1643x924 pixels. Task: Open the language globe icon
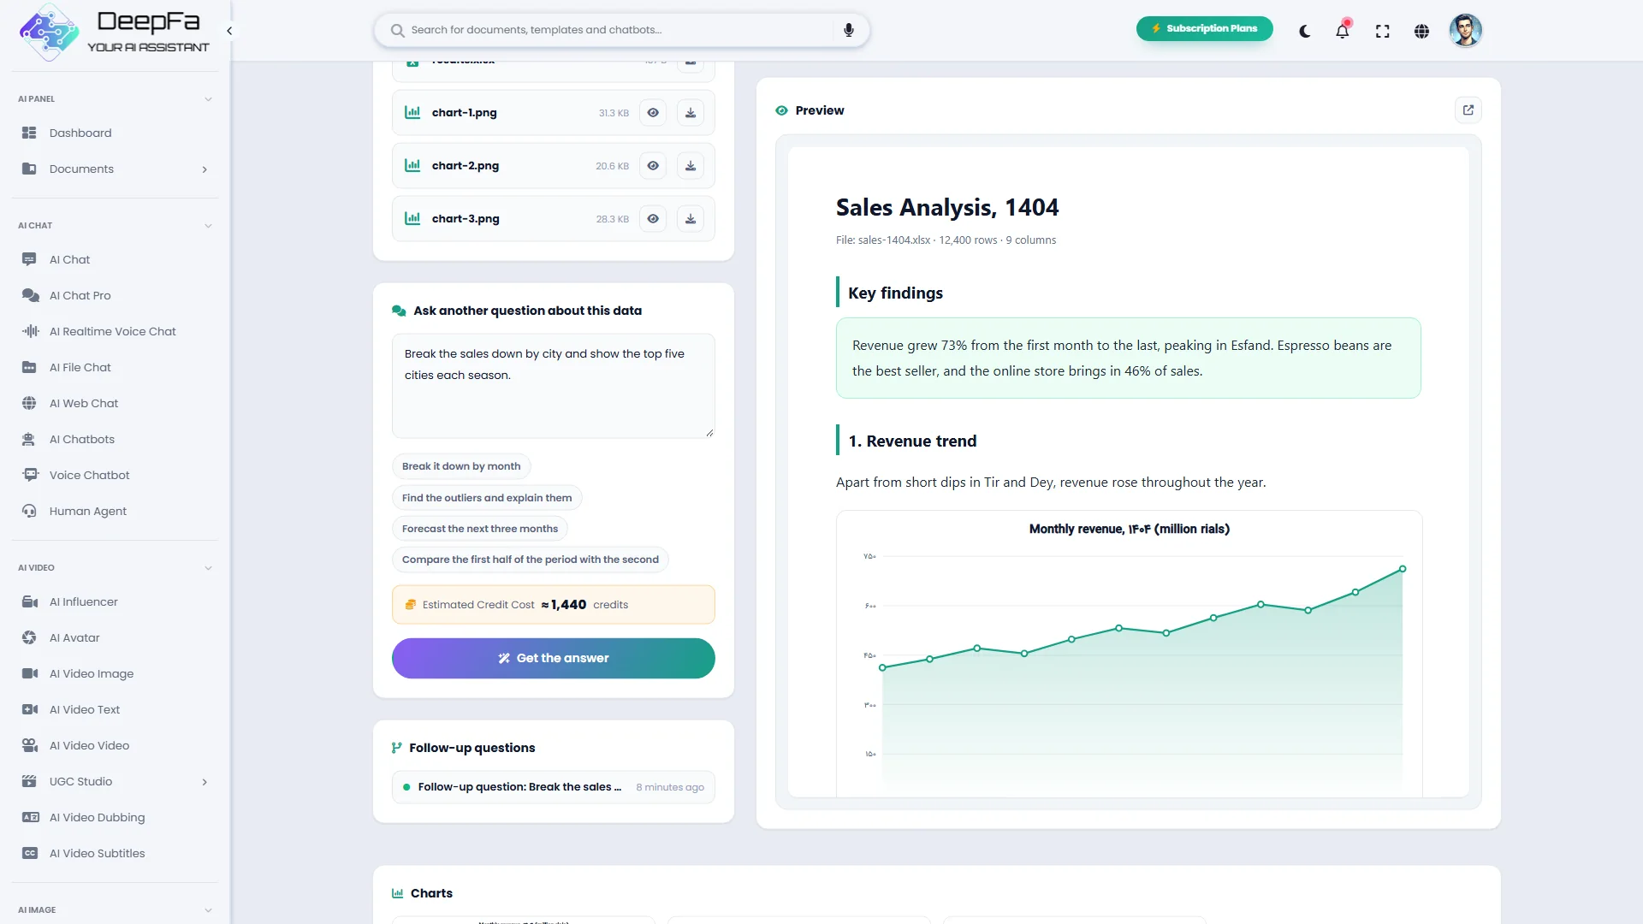click(x=1421, y=32)
